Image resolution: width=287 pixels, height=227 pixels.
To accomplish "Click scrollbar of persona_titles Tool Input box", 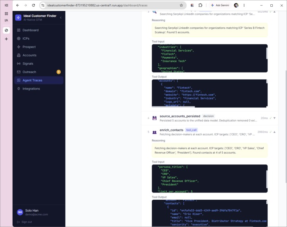I will pos(267,179).
